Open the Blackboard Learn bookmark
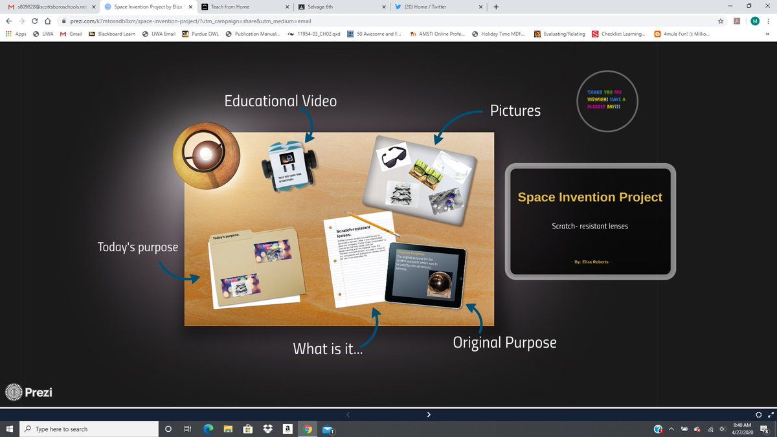Screen dimensions: 777x437 (x=112, y=34)
